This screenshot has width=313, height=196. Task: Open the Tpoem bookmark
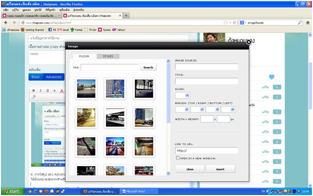pyautogui.click(x=104, y=30)
